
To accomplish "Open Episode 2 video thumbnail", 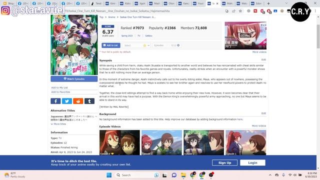I will 203,142.
